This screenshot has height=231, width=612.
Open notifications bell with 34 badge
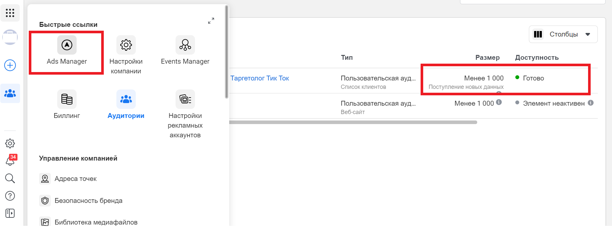(10, 161)
